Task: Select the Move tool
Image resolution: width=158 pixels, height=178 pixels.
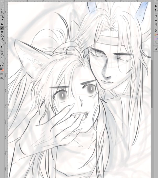Action: [x=2, y=1]
